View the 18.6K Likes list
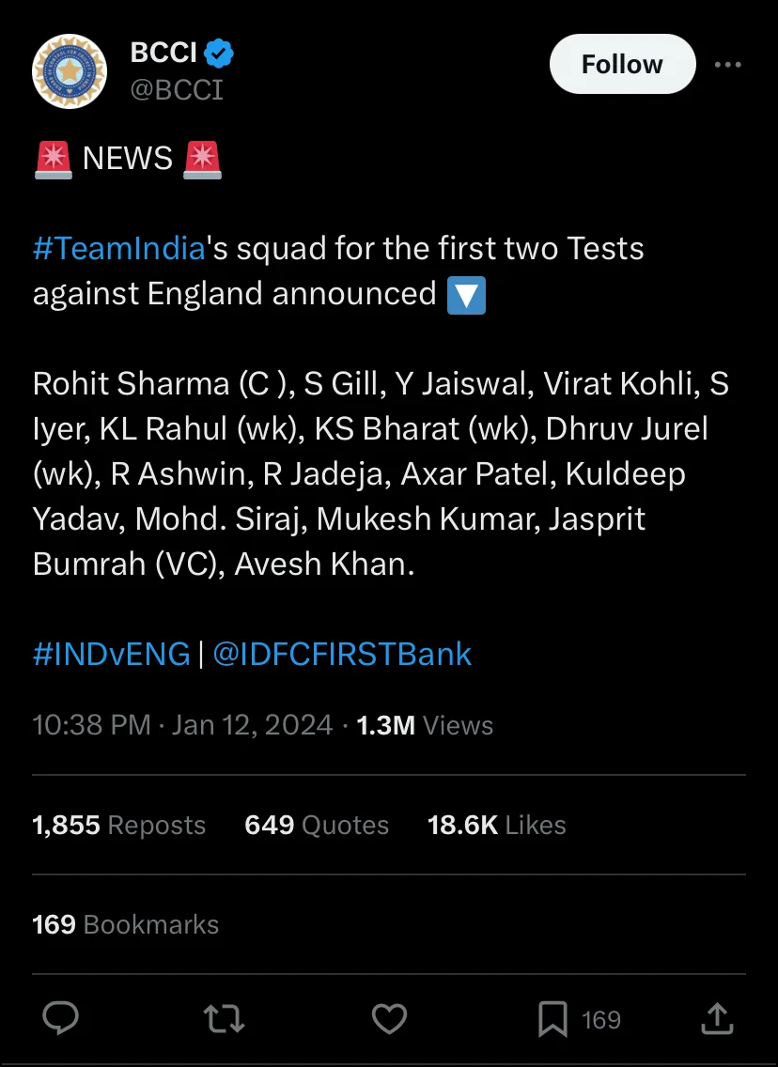 (496, 825)
